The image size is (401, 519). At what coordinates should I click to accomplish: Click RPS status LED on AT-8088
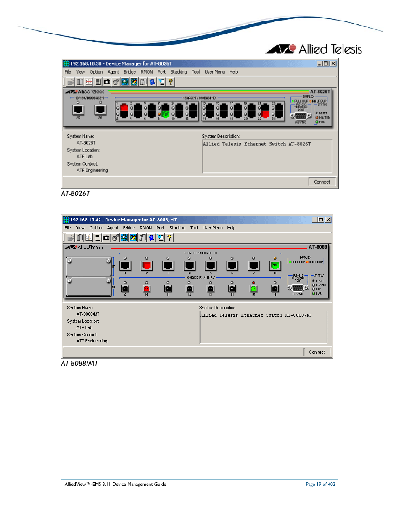(314, 289)
